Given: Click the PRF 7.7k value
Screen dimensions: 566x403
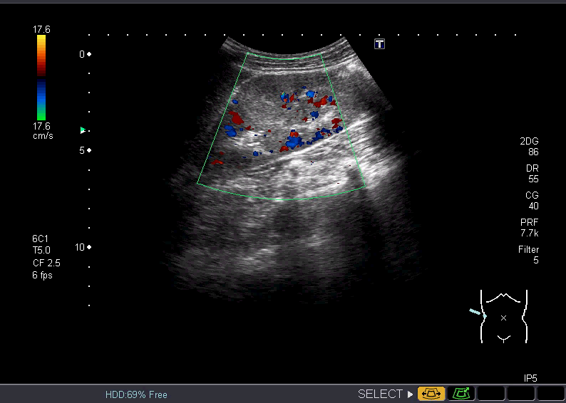Looking at the screenshot, I should coord(530,228).
